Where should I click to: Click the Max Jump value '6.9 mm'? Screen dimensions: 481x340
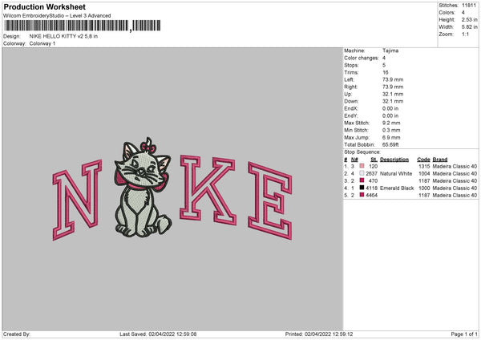click(391, 137)
